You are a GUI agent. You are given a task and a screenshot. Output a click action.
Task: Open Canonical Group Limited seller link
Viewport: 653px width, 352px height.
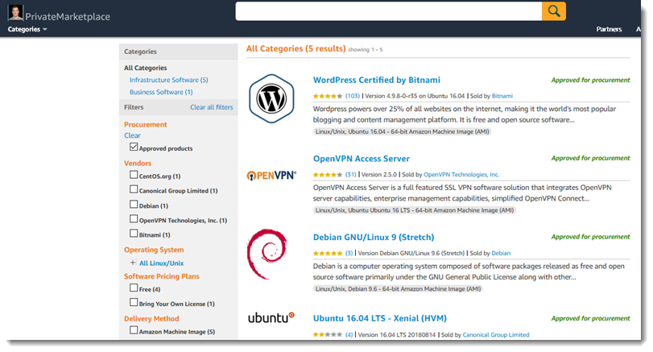496,334
